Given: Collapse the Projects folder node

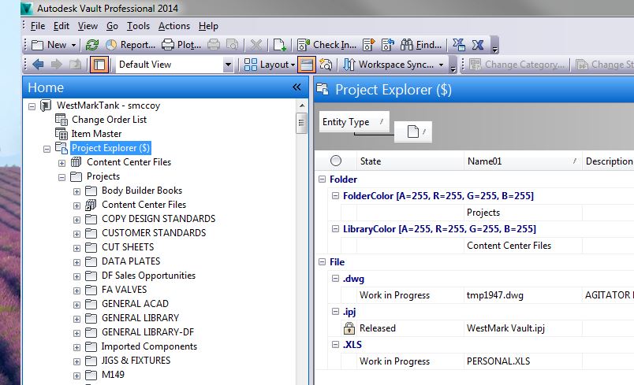Looking at the screenshot, I should pos(62,177).
